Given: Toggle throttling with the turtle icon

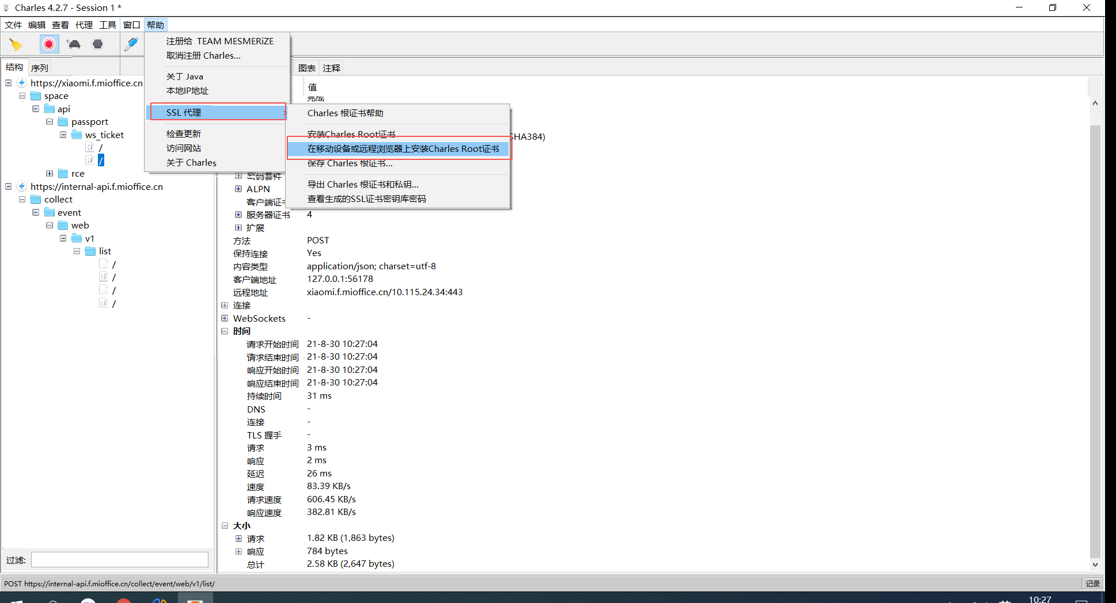Looking at the screenshot, I should (x=74, y=44).
